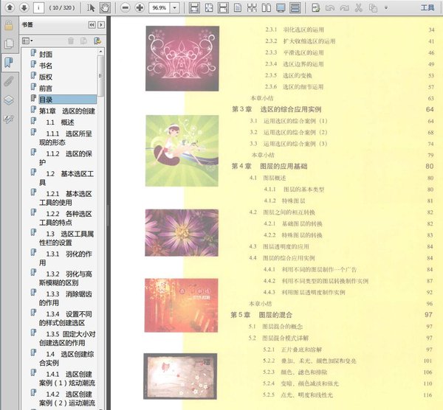This screenshot has height=410, width=443.
Task: Click the bookmarks pane right arrow button
Action: pyautogui.click(x=101, y=25)
